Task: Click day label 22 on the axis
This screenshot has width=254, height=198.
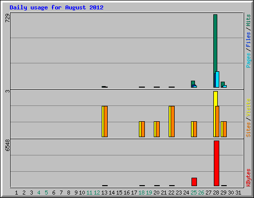Action: [171, 193]
